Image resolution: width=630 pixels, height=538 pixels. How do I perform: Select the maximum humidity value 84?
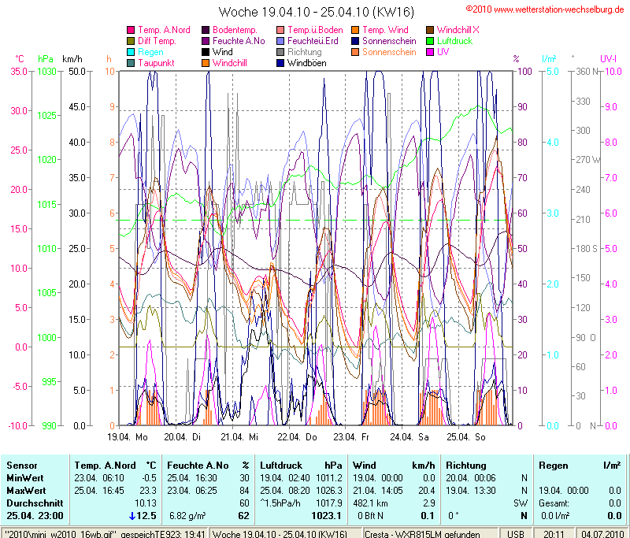click(x=244, y=491)
